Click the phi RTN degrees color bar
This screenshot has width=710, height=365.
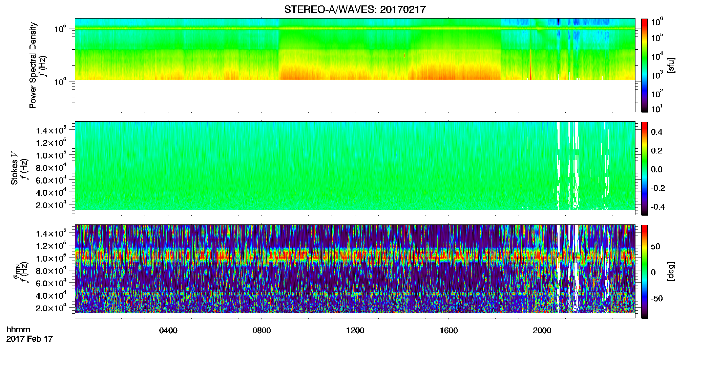tap(645, 271)
